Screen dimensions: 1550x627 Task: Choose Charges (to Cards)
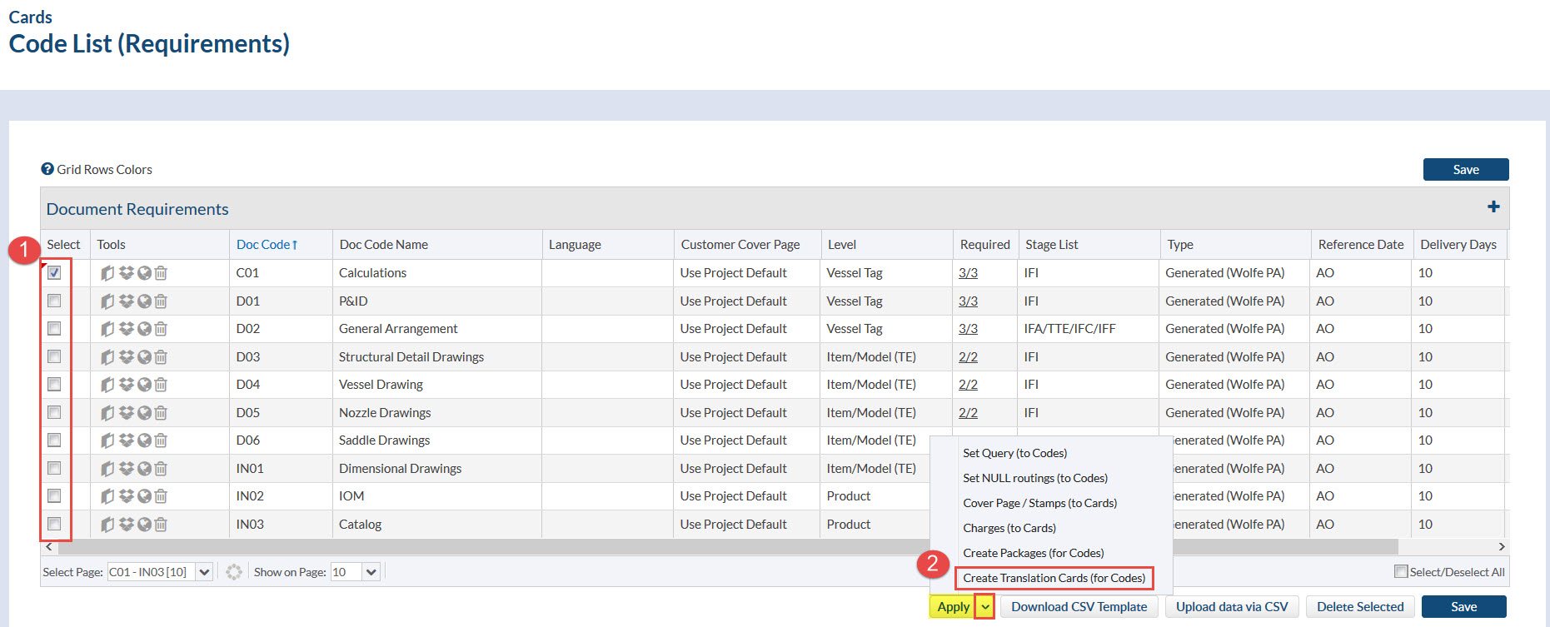click(x=1009, y=528)
